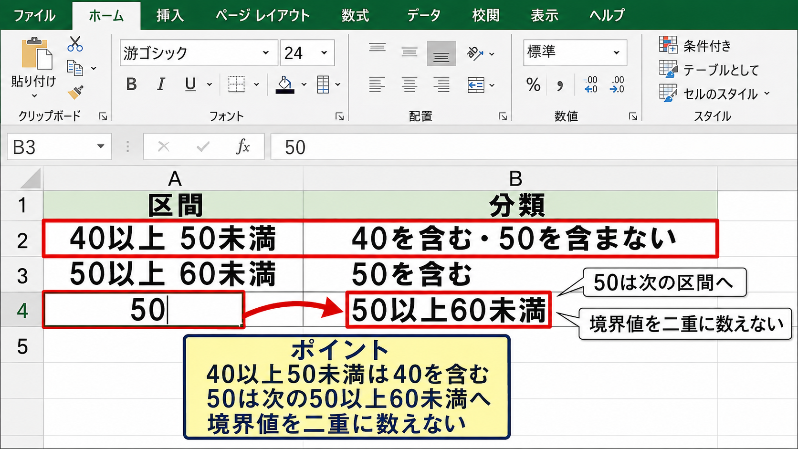Cancel the formula bar entry

[x=164, y=146]
